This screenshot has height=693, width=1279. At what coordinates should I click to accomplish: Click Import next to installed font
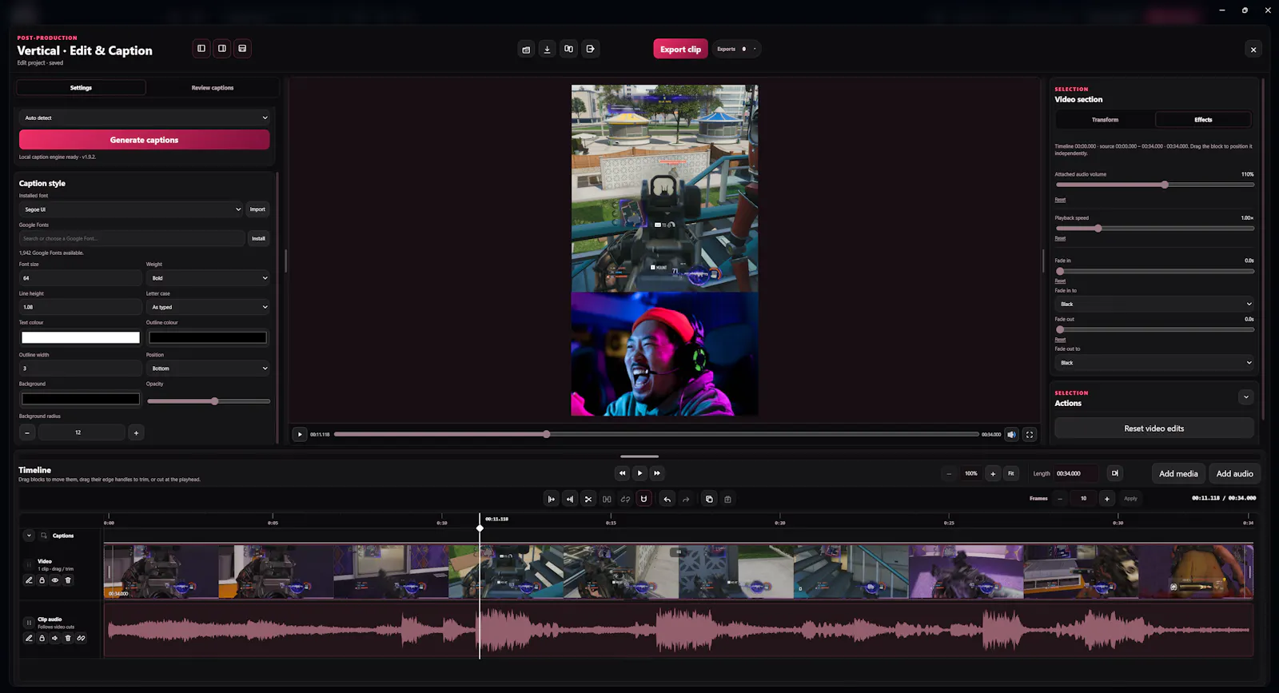[x=257, y=209]
